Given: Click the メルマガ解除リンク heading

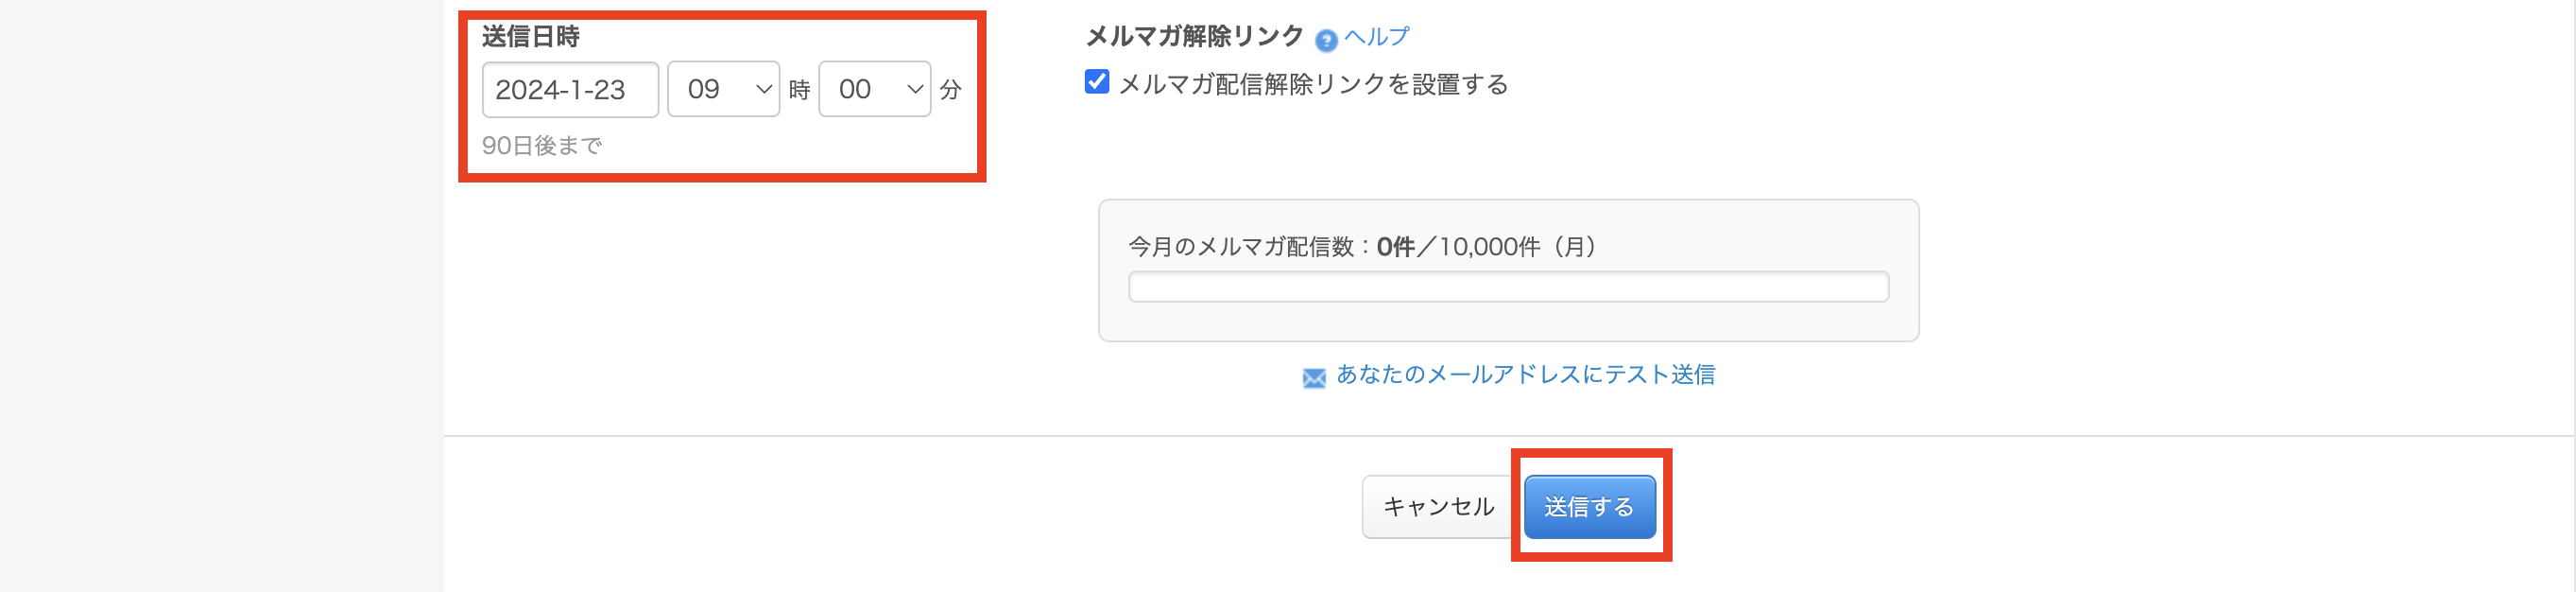Looking at the screenshot, I should (1194, 36).
